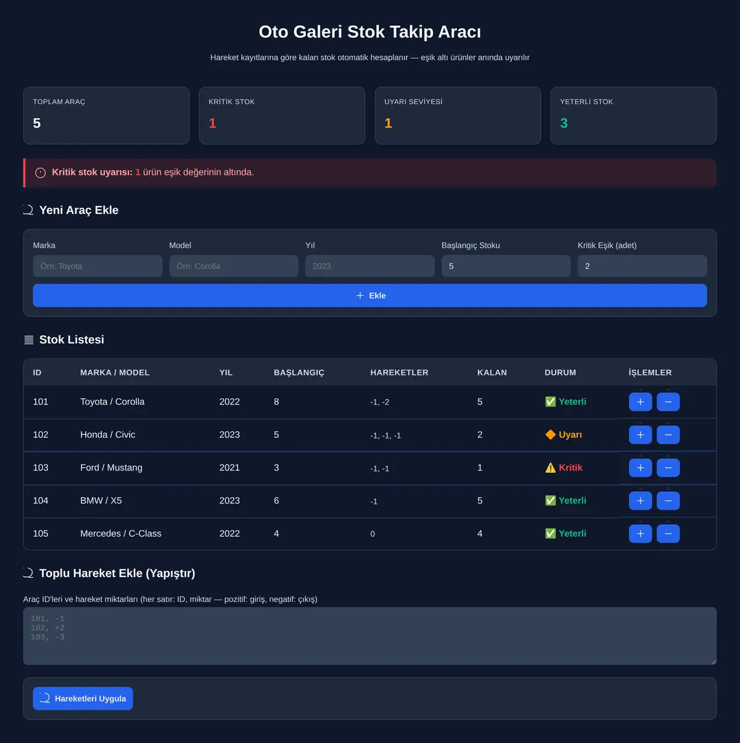Click the DURUM column header

click(561, 372)
